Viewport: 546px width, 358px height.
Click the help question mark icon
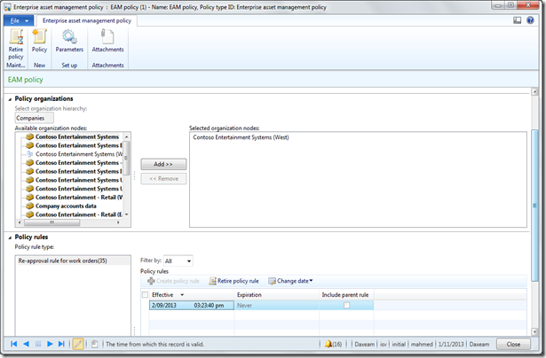click(x=530, y=20)
